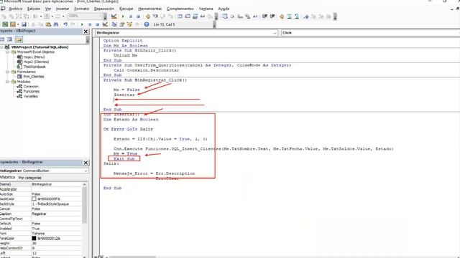Click the Immediate Window icon in debug toolbar
The image size is (460, 258).
(188, 16)
